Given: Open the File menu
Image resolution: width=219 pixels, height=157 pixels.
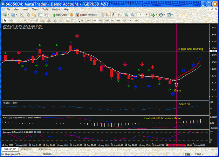Looking at the screenshot, I should point(8,9).
